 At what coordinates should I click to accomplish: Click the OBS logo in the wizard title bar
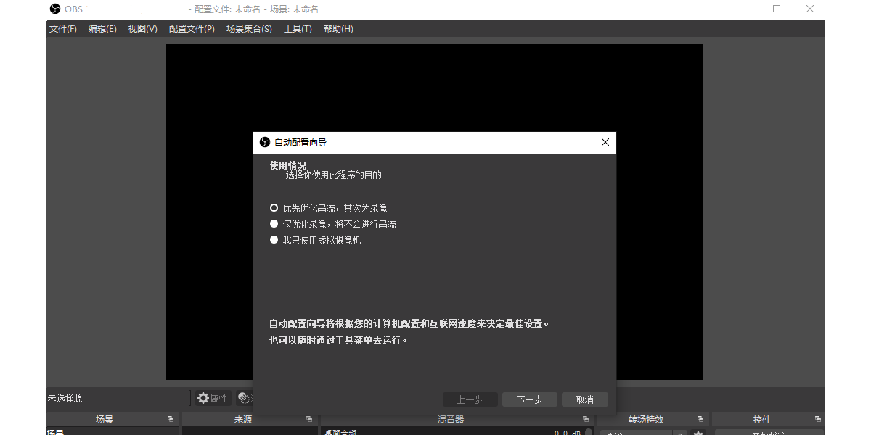pos(263,142)
